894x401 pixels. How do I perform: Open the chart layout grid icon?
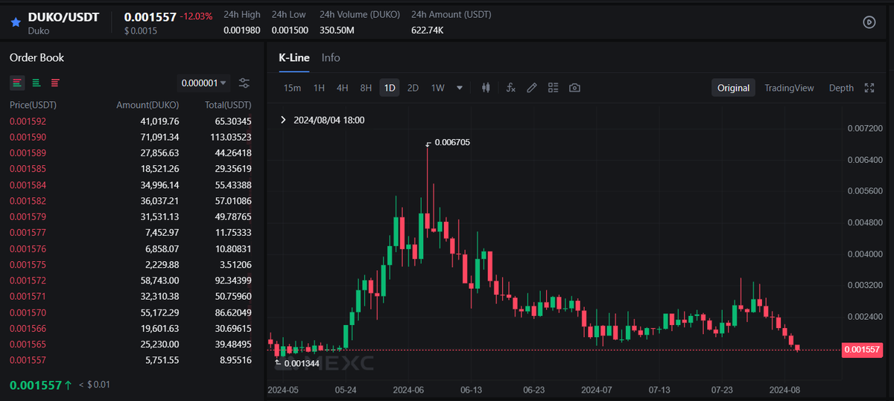553,88
